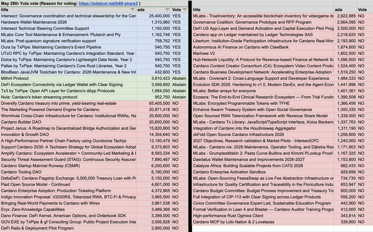The width and height of the screenshot is (373, 232).
Task: Select 'Mithril Protocol' title cell
Action: tap(68, 78)
